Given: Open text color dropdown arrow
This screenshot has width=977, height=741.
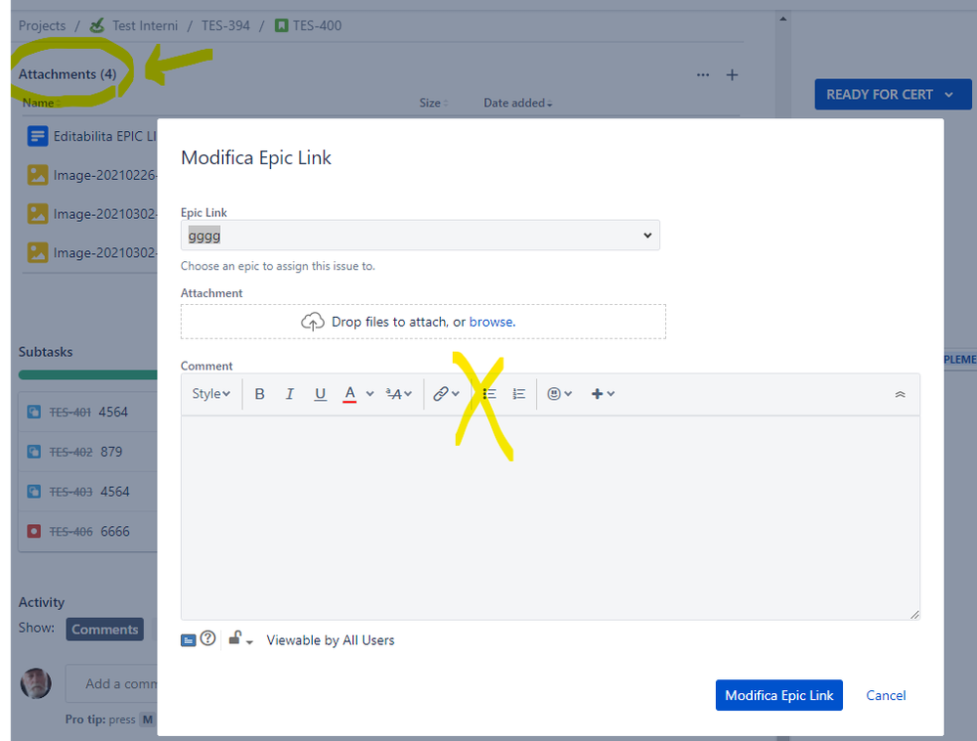Looking at the screenshot, I should point(370,394).
